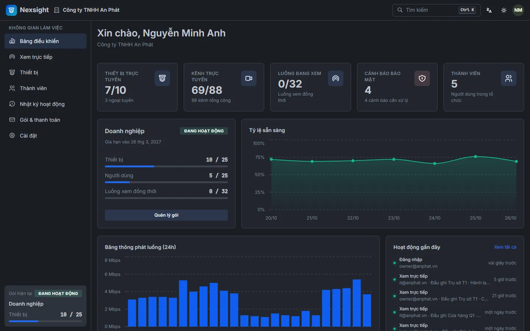Click the 21 giờ trước activity entry
Viewport: 530px width, 331px height.
[x=455, y=296]
